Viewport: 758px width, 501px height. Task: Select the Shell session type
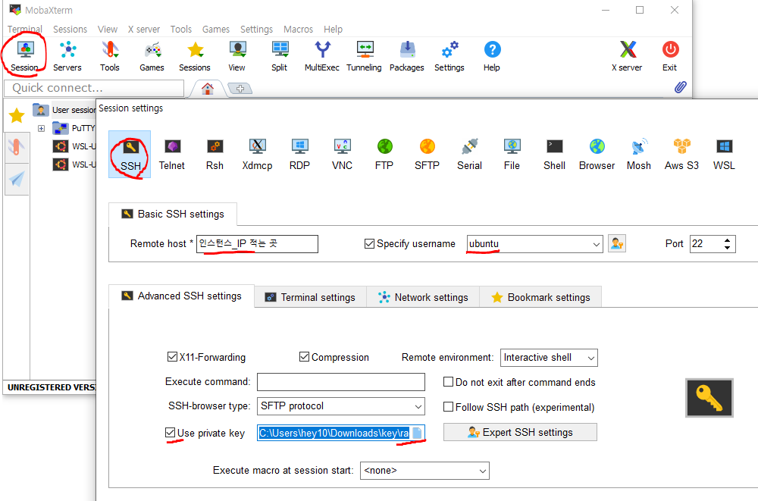tap(555, 155)
